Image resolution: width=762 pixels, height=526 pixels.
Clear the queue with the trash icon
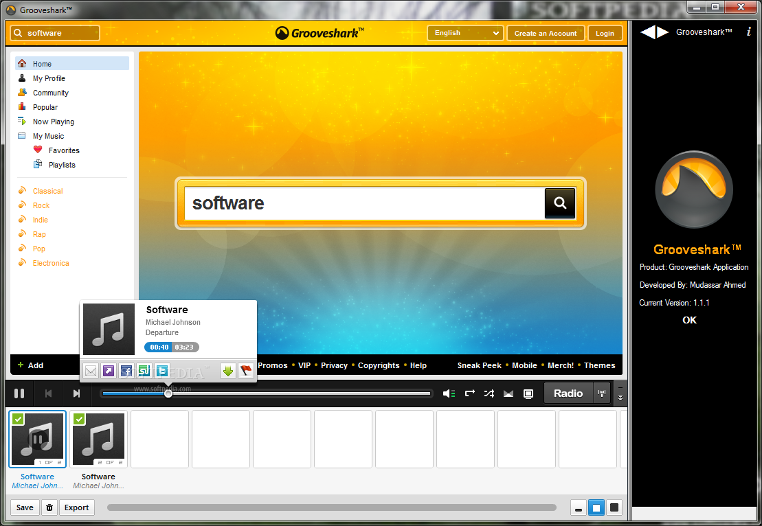click(49, 507)
